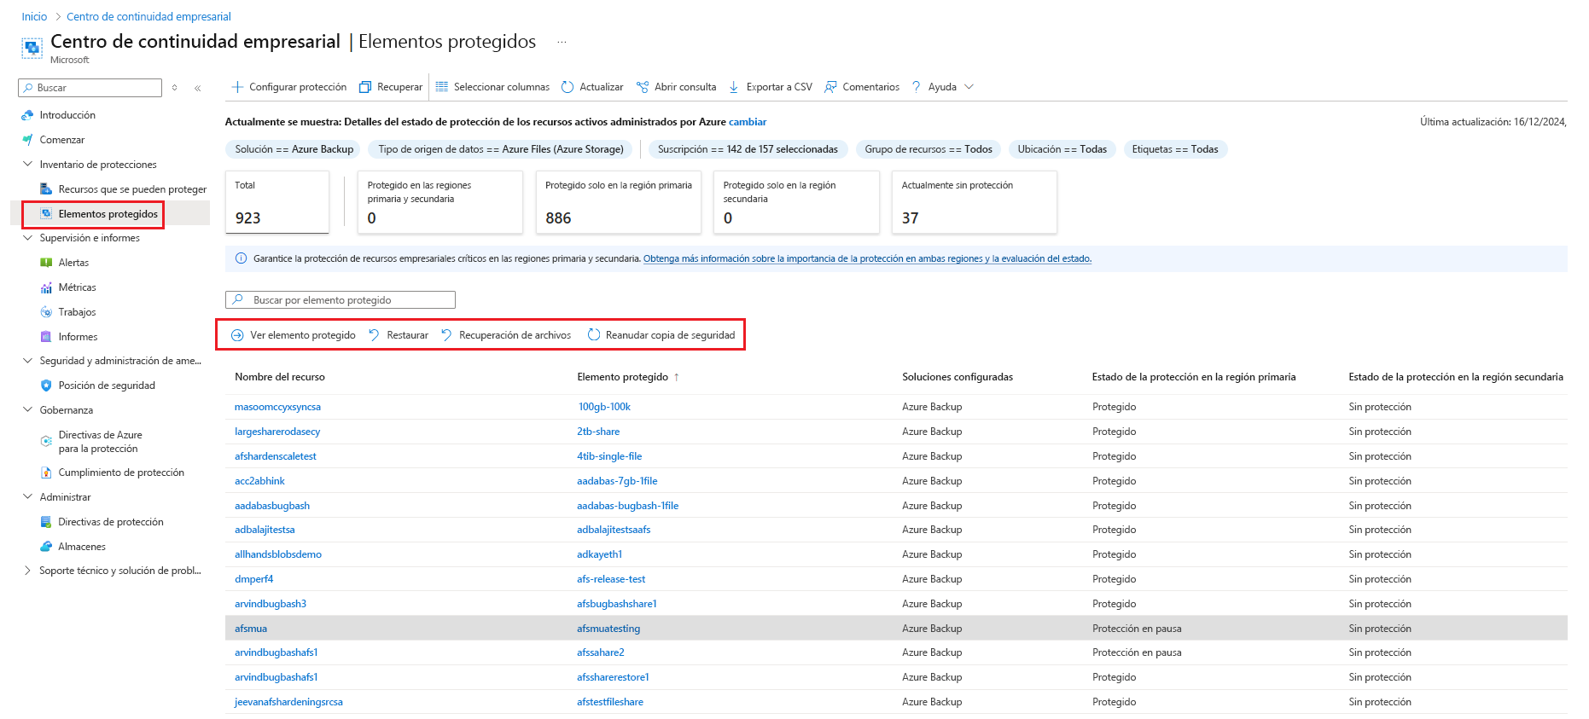Click the info icon in the banner
This screenshot has height=719, width=1589.
pyautogui.click(x=241, y=258)
